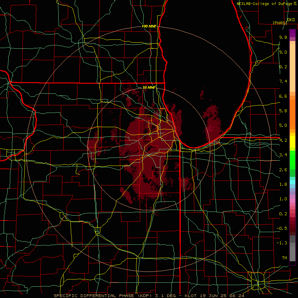Image resolution: width=298 pixels, height=298 pixels.
Task: Click the 4.2 scale value
Action: point(283,140)
